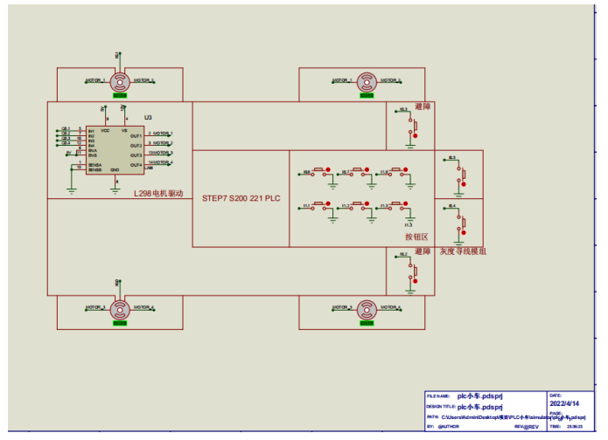Click the I1.2 push button switch
This screenshot has height=440, width=608.
pyautogui.click(x=359, y=206)
